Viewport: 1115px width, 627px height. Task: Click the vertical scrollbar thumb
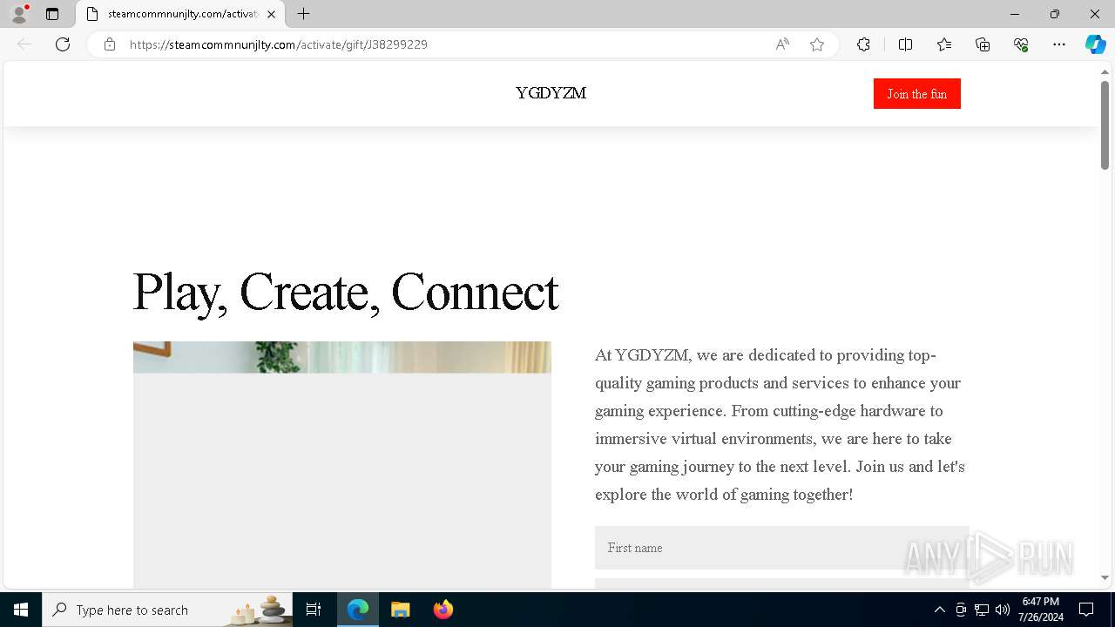click(x=1105, y=125)
